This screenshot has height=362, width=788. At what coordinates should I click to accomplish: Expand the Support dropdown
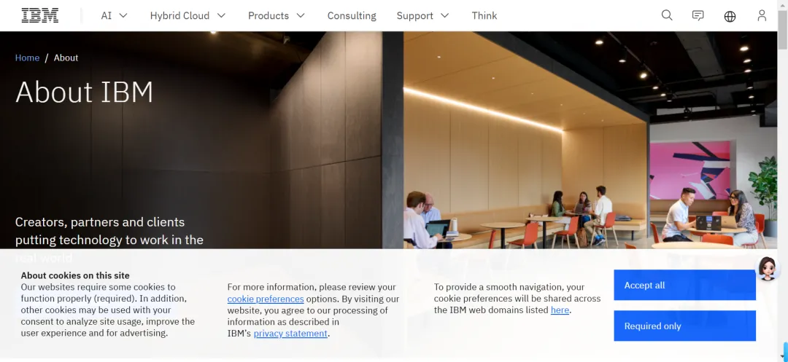tap(422, 15)
